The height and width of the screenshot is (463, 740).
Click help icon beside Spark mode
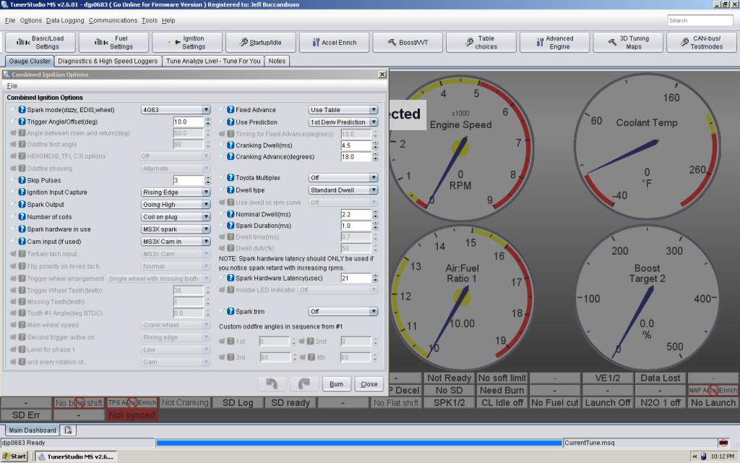click(22, 110)
